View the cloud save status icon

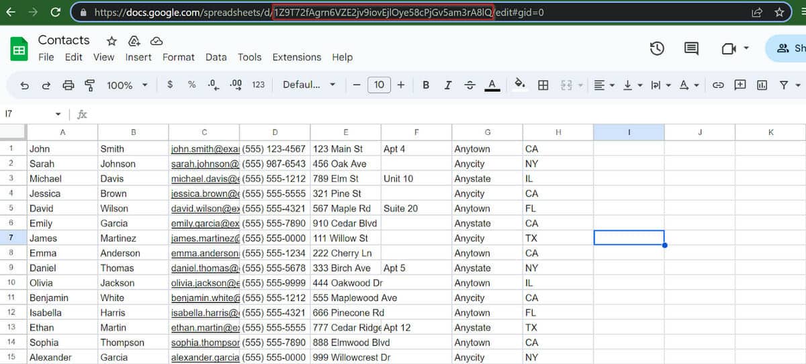(x=156, y=41)
